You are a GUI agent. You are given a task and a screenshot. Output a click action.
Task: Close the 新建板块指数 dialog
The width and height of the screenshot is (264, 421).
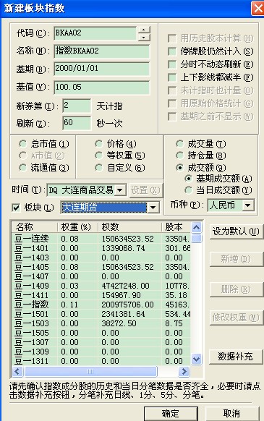[x=257, y=9]
